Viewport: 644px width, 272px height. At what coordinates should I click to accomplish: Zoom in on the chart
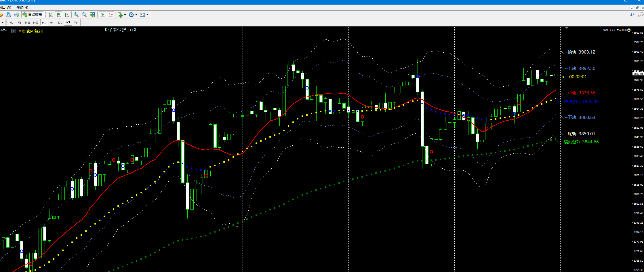pos(76,15)
